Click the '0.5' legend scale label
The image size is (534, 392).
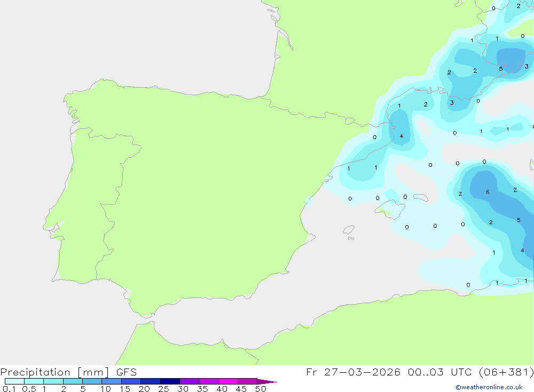(29, 389)
